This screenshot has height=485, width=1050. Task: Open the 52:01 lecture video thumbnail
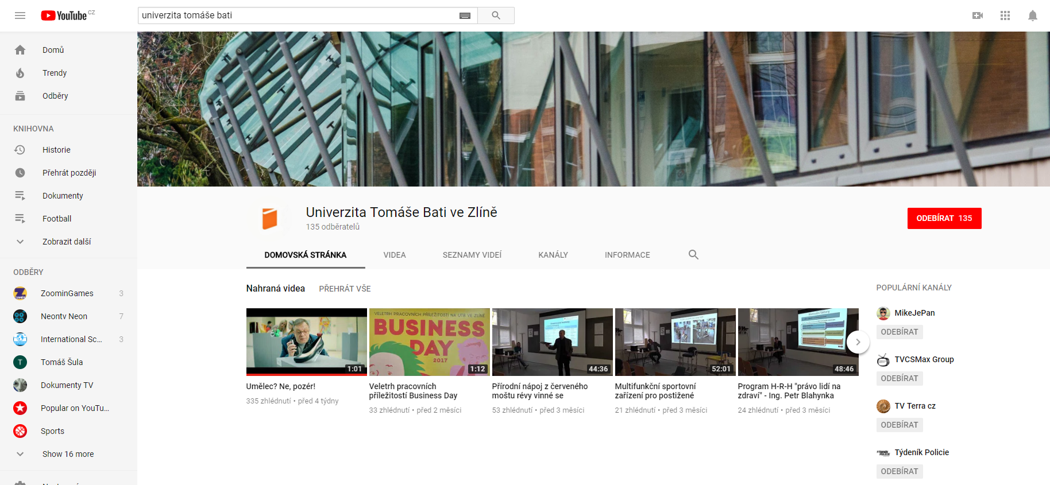[x=675, y=342]
